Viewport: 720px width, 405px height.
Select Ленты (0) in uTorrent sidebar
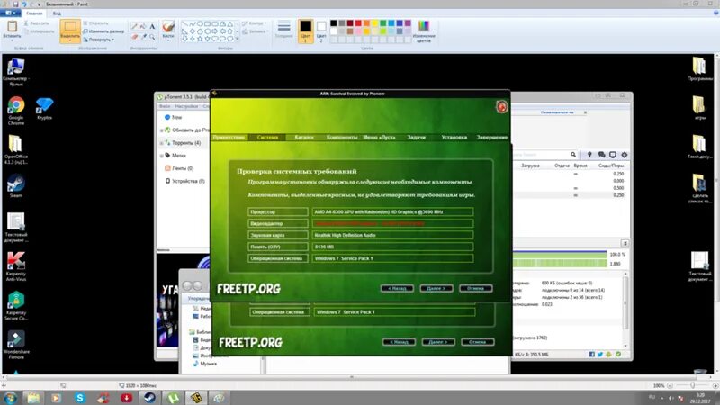[179, 168]
